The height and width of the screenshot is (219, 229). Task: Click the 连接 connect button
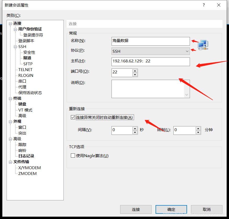pos(136,209)
